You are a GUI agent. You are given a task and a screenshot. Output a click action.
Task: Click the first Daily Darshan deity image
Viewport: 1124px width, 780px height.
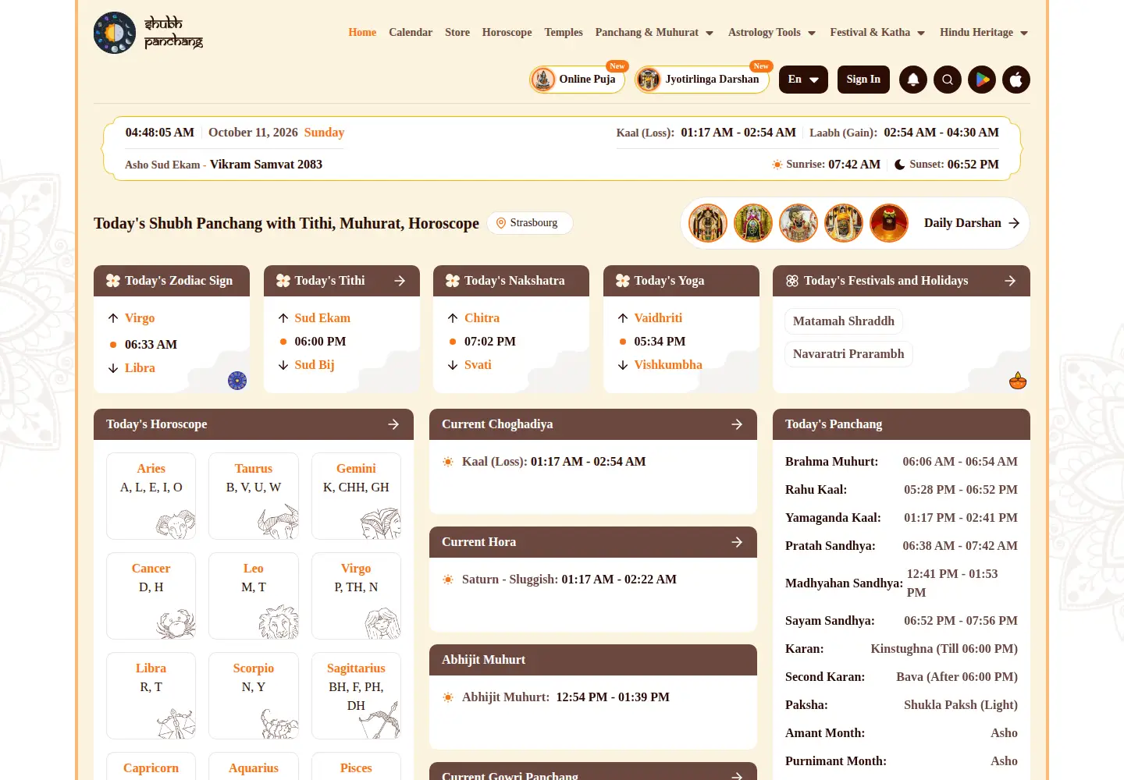(708, 223)
